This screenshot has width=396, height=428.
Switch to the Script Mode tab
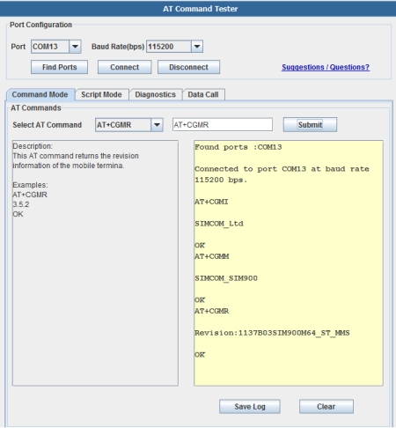coord(101,94)
